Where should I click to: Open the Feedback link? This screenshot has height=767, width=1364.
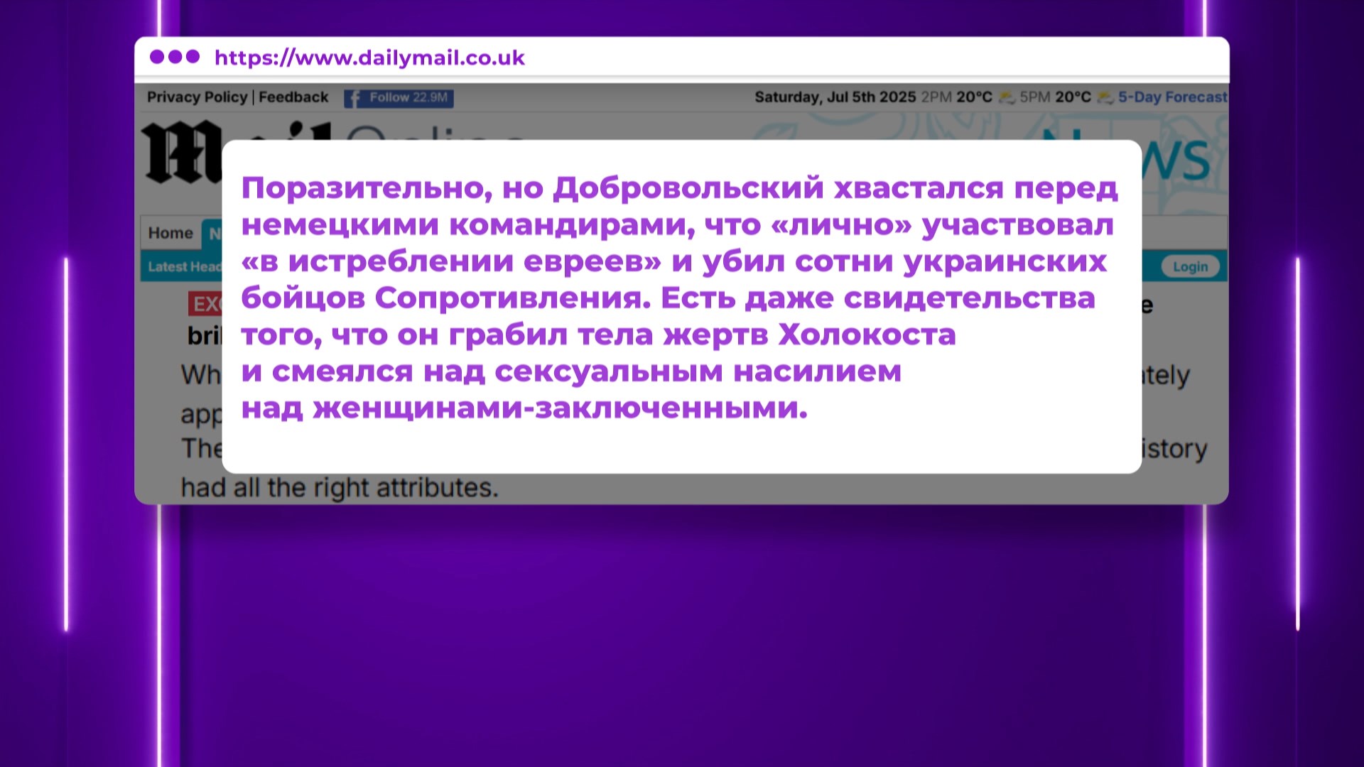coord(293,97)
